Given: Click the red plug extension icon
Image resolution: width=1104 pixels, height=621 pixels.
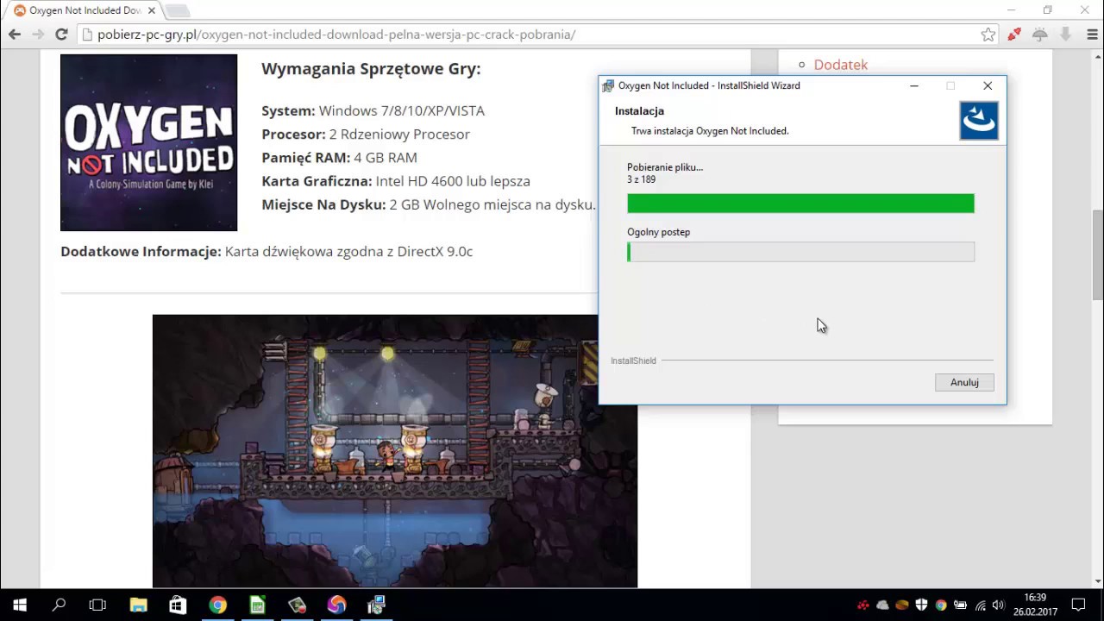Looking at the screenshot, I should tap(1014, 34).
